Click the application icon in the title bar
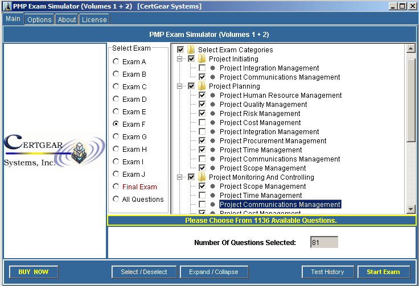 click(x=7, y=6)
